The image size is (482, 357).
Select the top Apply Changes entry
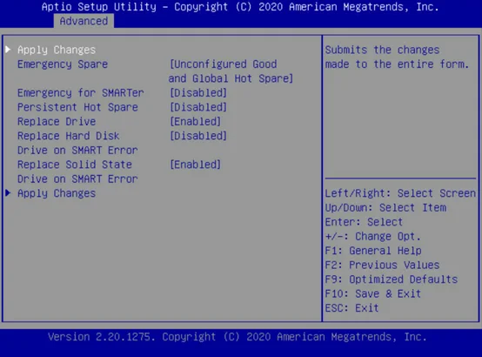click(57, 50)
